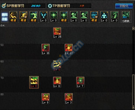This screenshot has height=110, width=135.
Task: Select the level 60 yellow swirl skill
Action: [57, 66]
